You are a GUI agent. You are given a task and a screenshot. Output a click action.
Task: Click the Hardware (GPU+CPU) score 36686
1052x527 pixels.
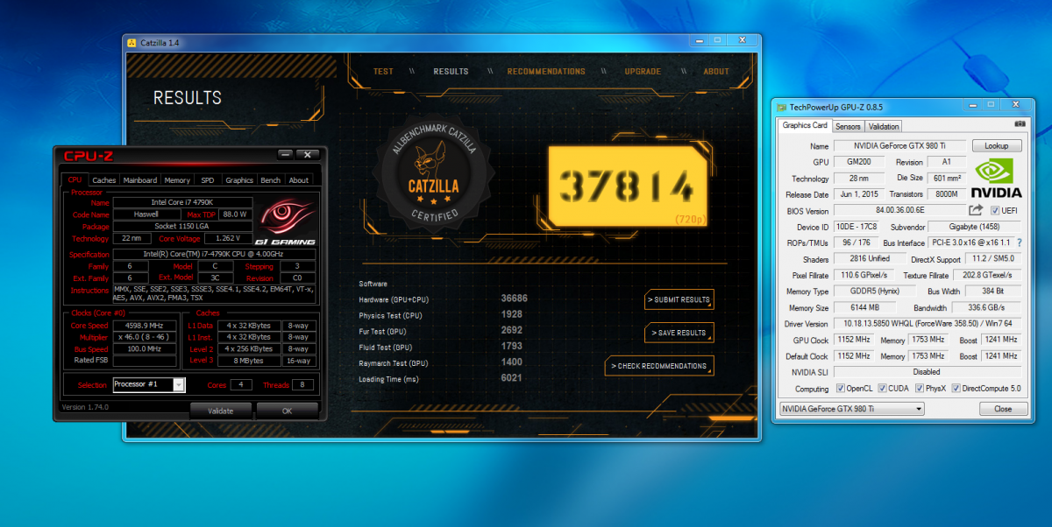514,299
